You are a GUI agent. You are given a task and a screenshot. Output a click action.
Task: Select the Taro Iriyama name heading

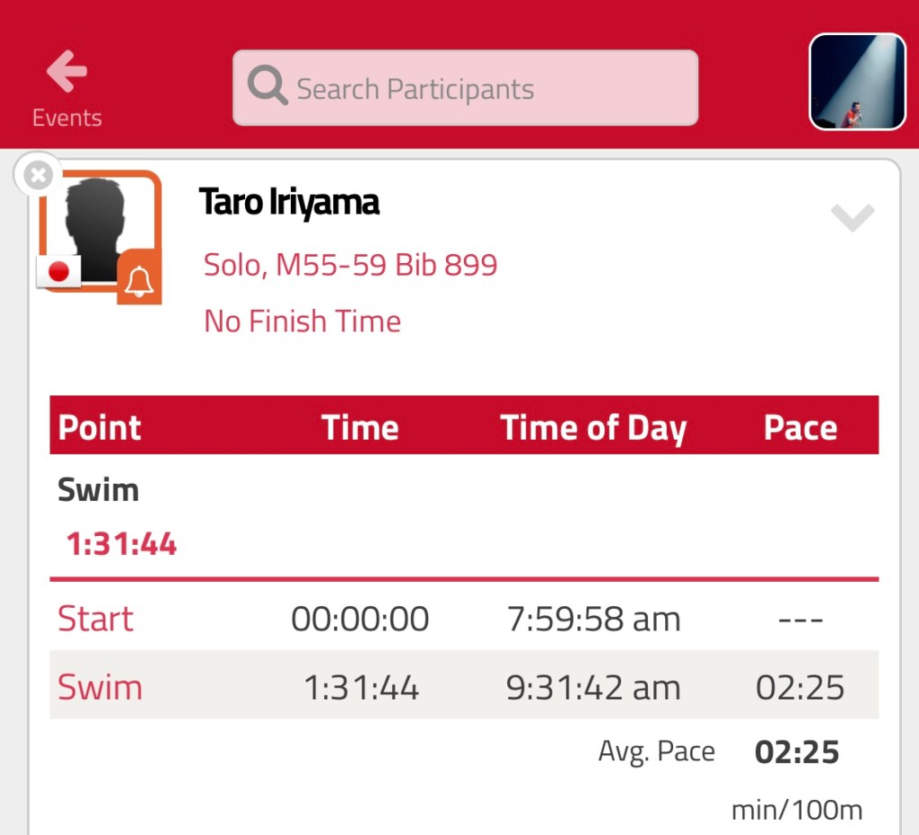[x=289, y=202]
